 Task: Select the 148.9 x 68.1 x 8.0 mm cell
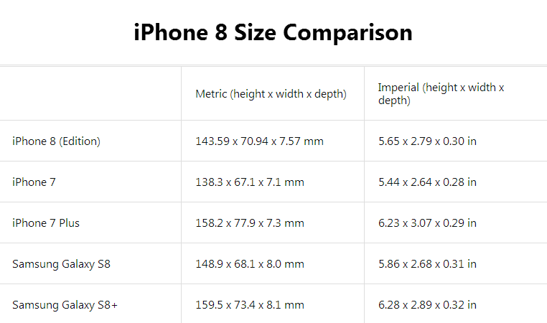pyautogui.click(x=250, y=264)
